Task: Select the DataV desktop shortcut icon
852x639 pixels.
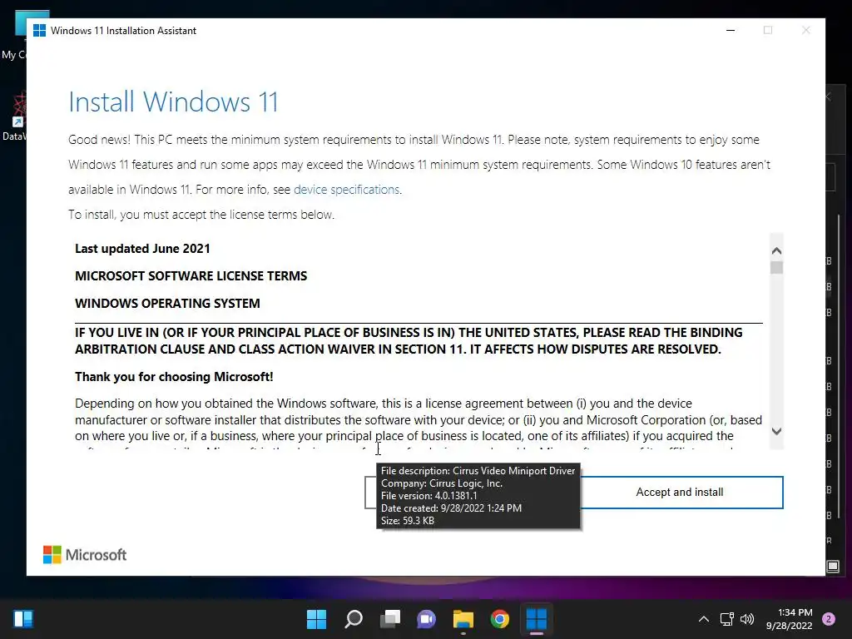Action: (17, 116)
